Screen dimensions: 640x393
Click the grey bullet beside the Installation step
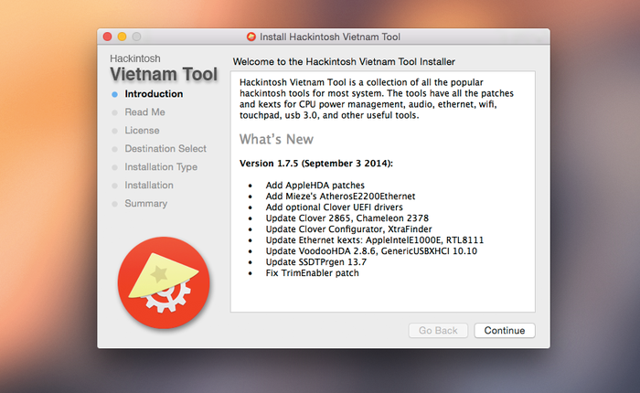coord(114,186)
